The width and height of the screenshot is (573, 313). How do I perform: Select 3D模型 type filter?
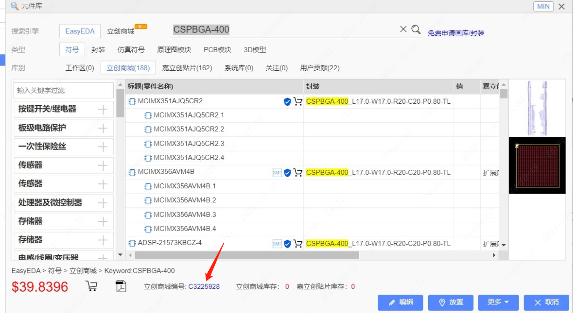[255, 50]
